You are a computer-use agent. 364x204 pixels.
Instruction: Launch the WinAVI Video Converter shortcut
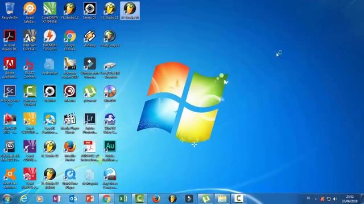[x=110, y=124]
